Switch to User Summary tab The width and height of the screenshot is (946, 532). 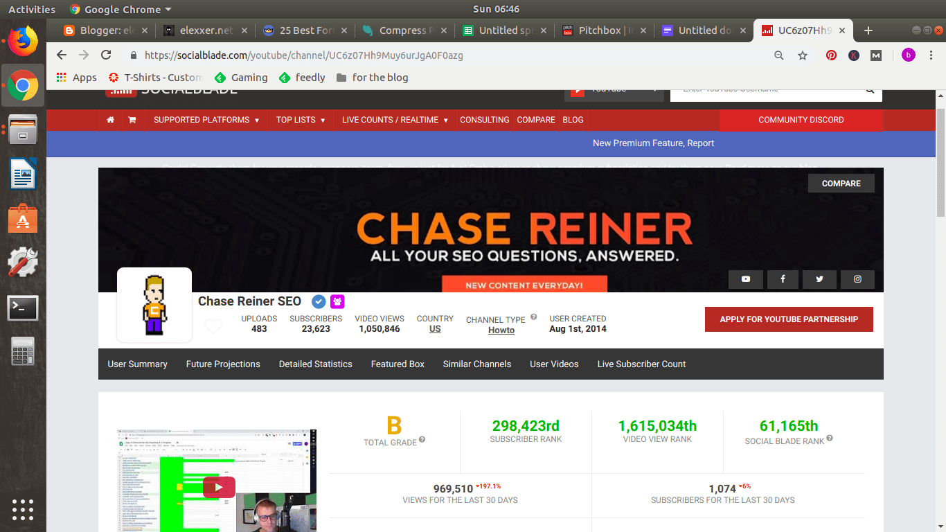(x=137, y=364)
